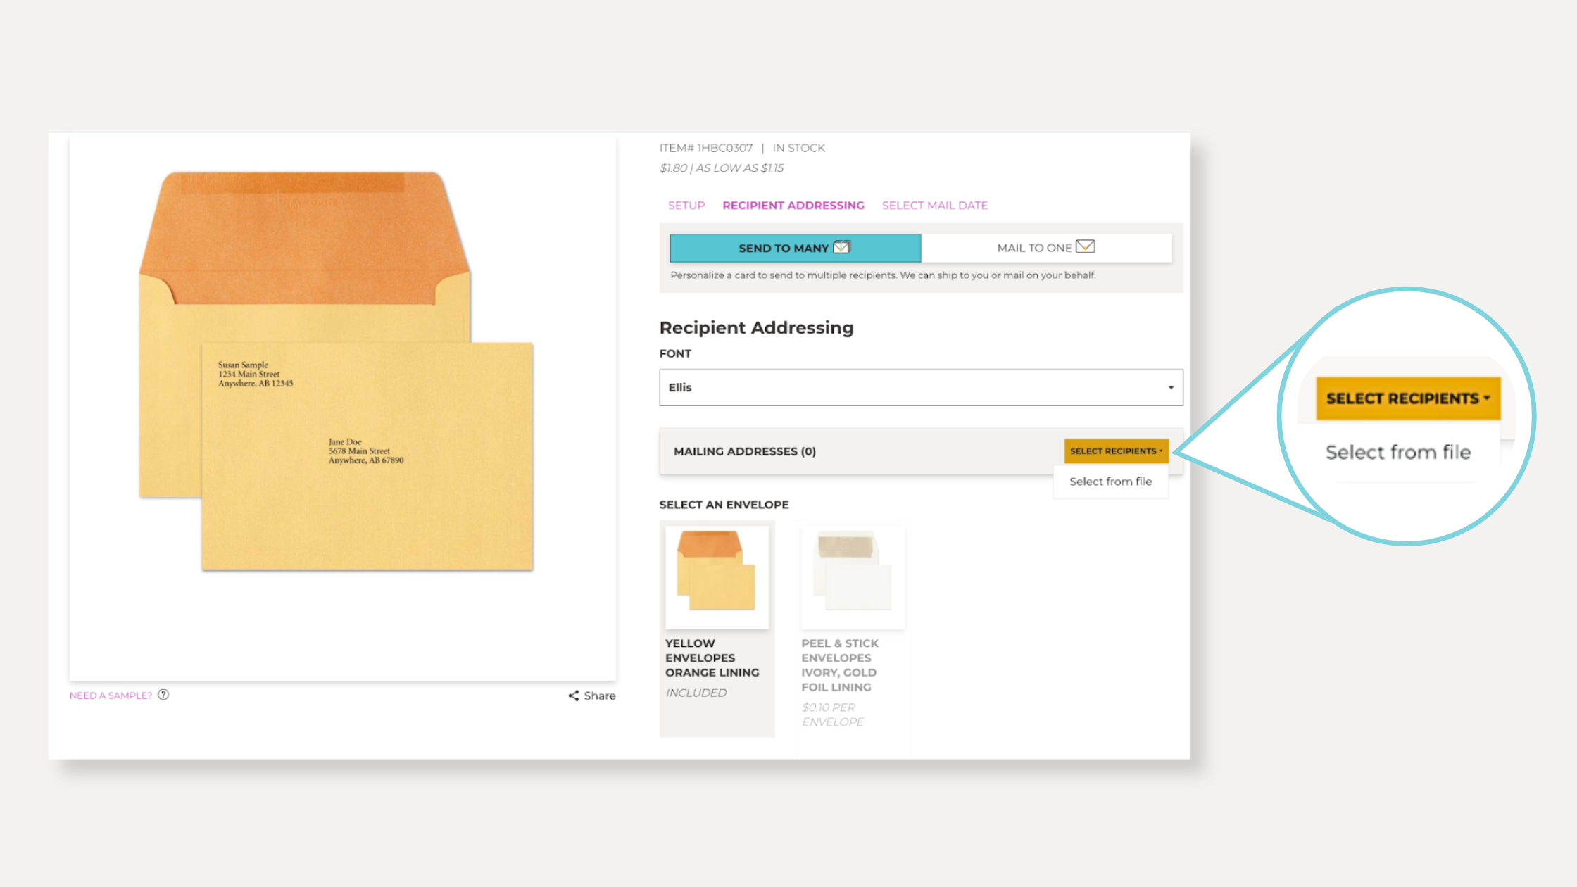1577x887 pixels.
Task: Click the Send to Many envelope icon
Action: (x=842, y=247)
